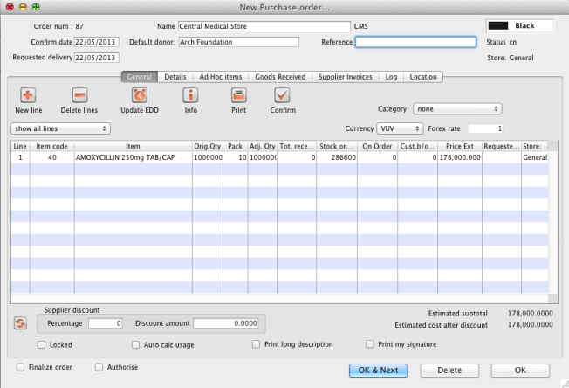Open the Category dropdown

[x=457, y=109]
